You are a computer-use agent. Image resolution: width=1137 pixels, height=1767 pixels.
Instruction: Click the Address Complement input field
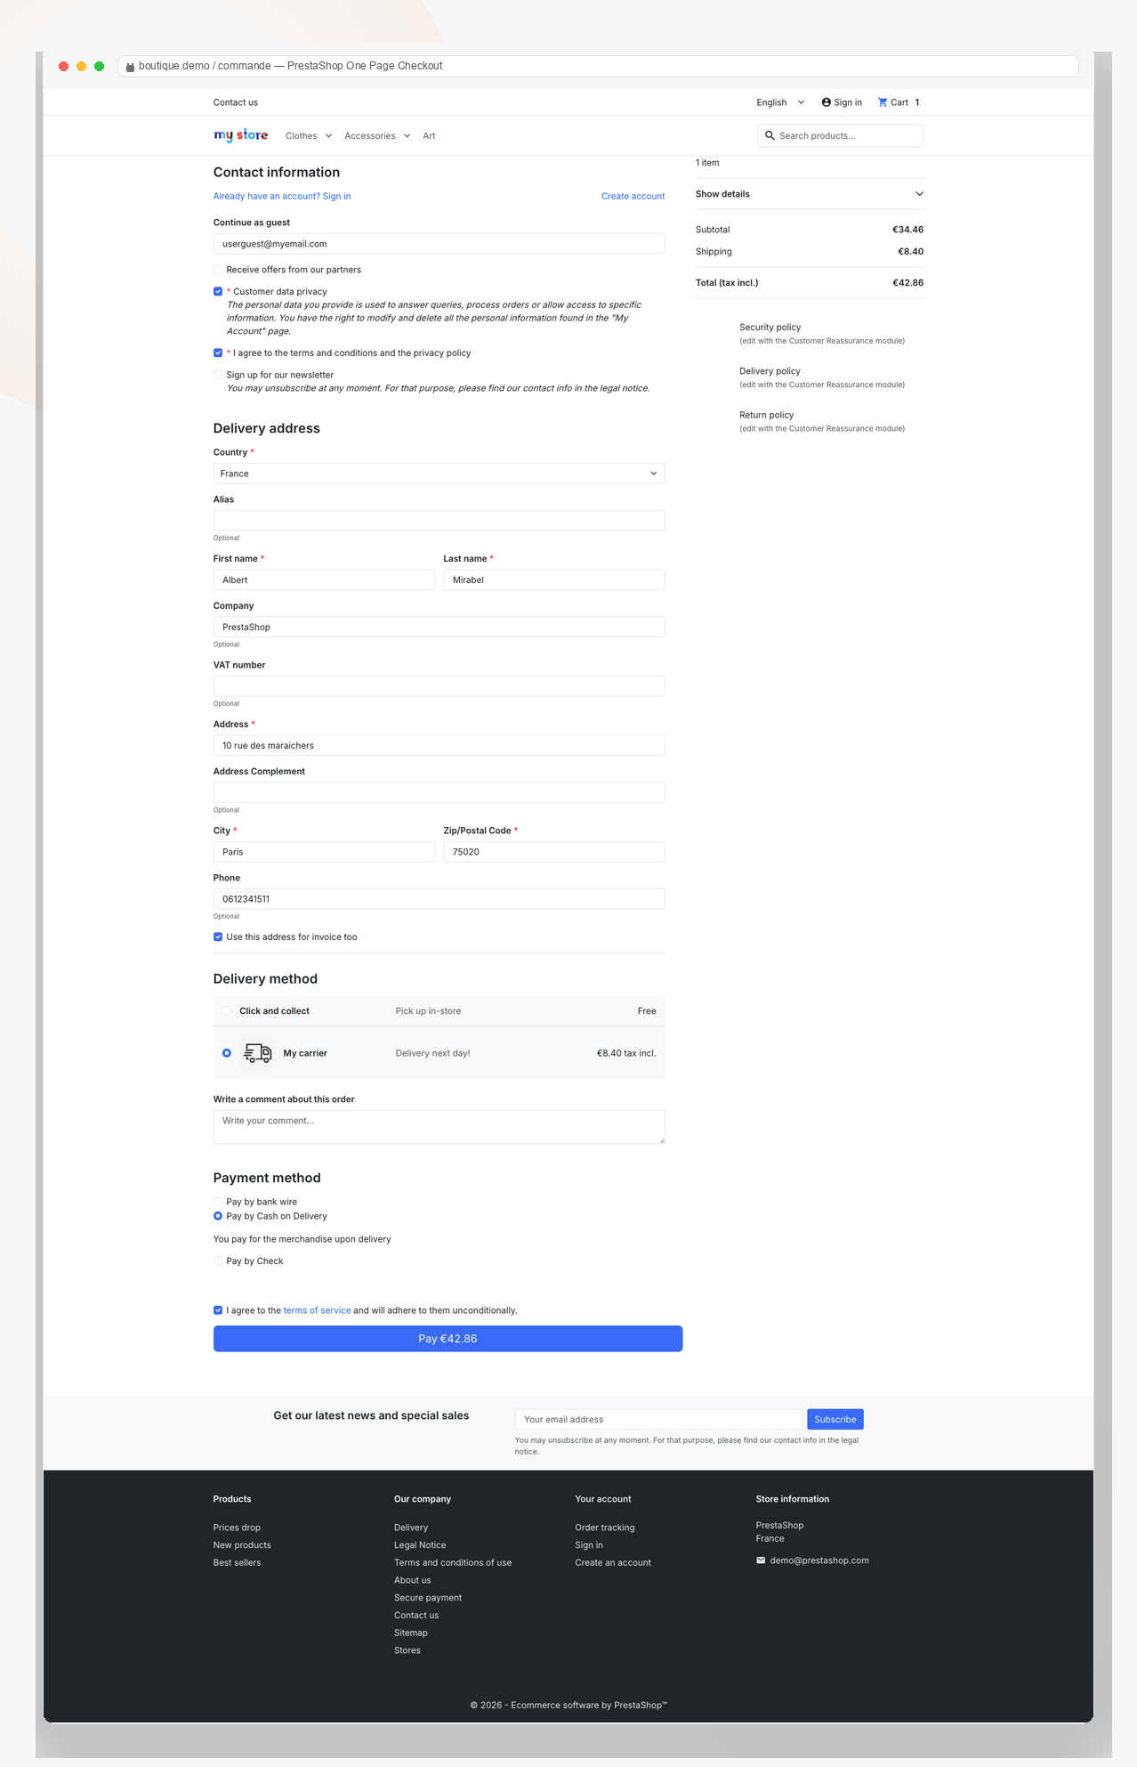pyautogui.click(x=439, y=793)
